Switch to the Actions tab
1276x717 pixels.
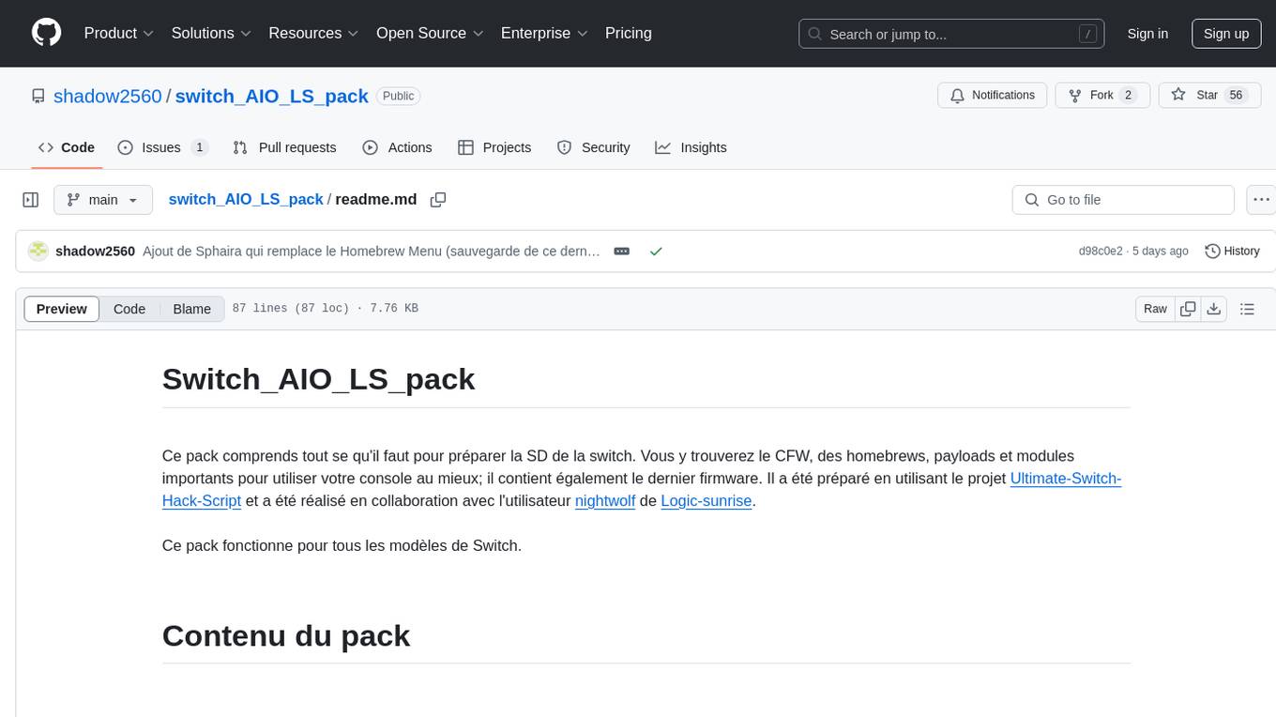click(397, 147)
